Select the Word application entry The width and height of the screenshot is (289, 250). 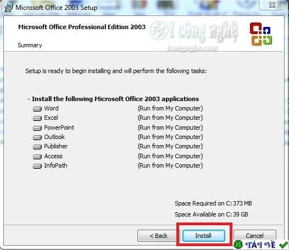coord(51,108)
